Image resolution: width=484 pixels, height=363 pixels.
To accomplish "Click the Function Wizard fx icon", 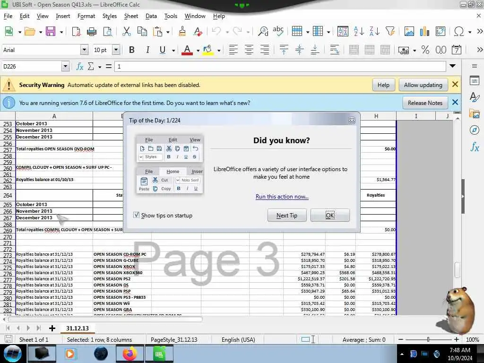I will coord(79,66).
